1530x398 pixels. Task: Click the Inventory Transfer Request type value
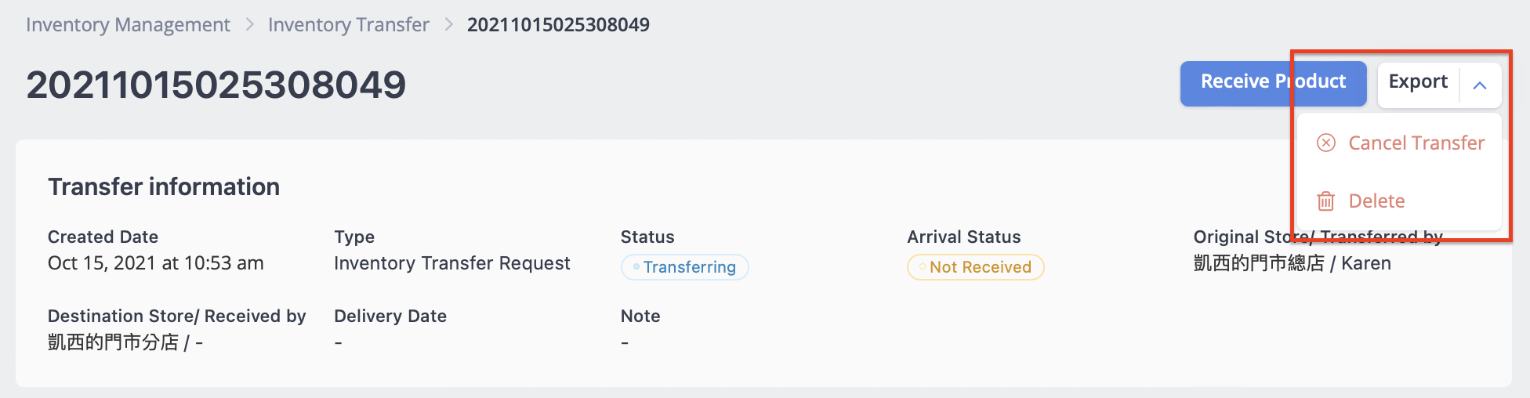[x=452, y=263]
